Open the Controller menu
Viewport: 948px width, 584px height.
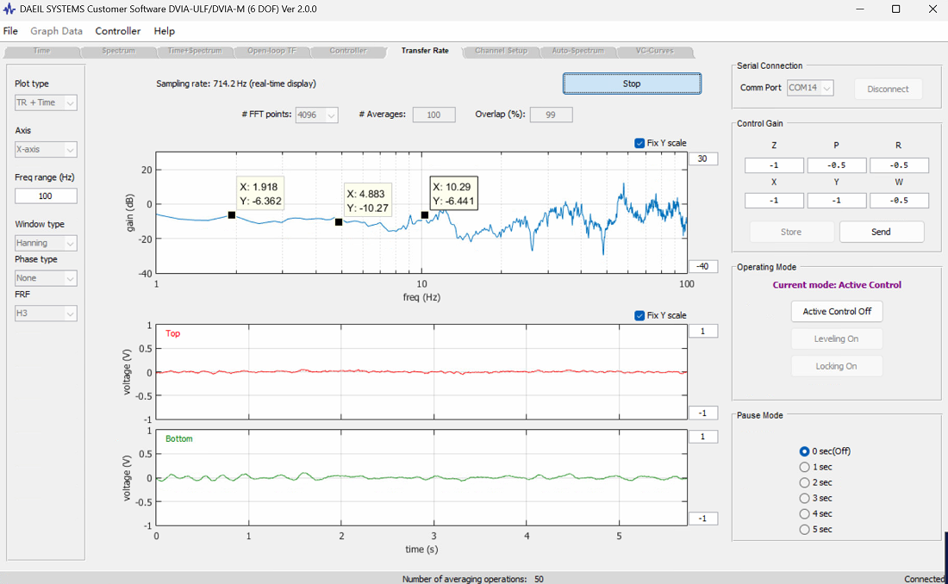point(118,31)
